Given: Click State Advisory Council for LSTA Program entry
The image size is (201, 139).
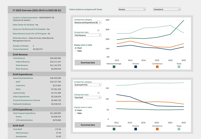Looking at the screenshot, I should point(31,34).
